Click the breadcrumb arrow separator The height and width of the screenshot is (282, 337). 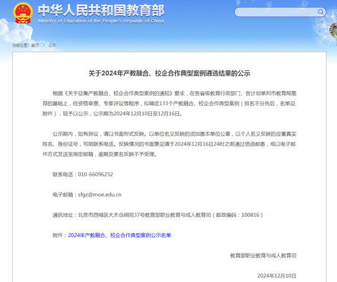(x=43, y=45)
